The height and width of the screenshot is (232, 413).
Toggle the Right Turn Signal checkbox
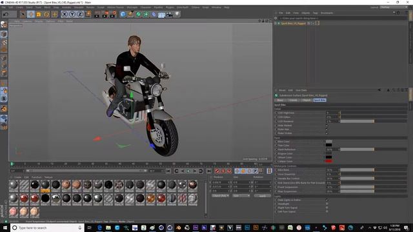[x=327, y=208]
